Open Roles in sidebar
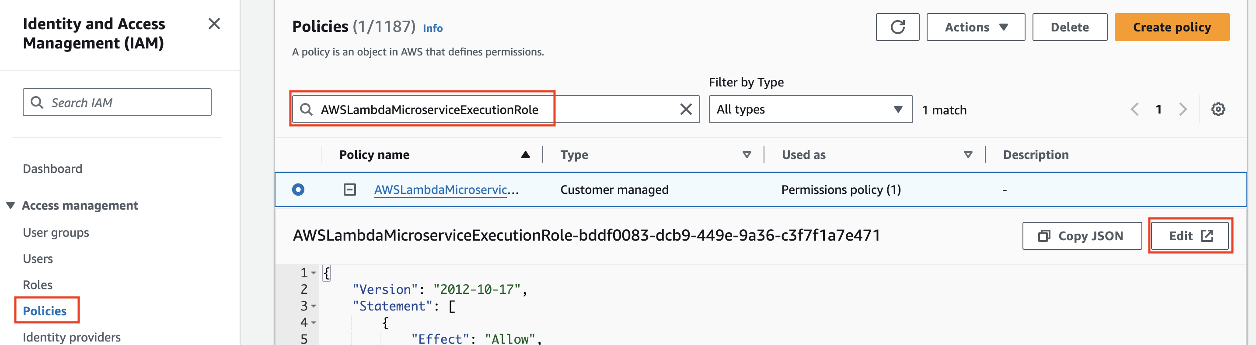The width and height of the screenshot is (1256, 345). click(x=38, y=285)
